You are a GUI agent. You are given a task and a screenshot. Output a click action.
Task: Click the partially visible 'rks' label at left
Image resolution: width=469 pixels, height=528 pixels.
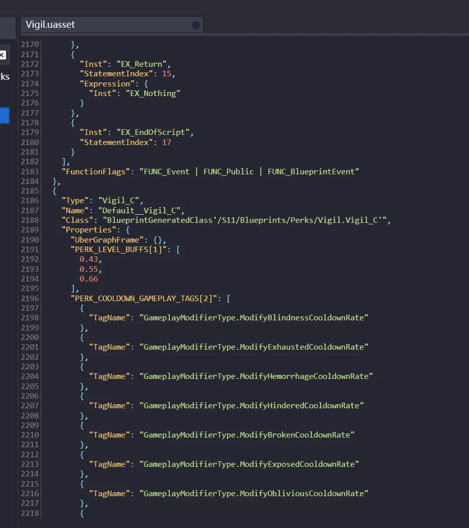click(5, 77)
